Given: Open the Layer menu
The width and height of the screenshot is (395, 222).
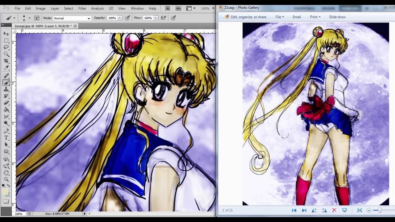Looking at the screenshot, I should click(55, 8).
